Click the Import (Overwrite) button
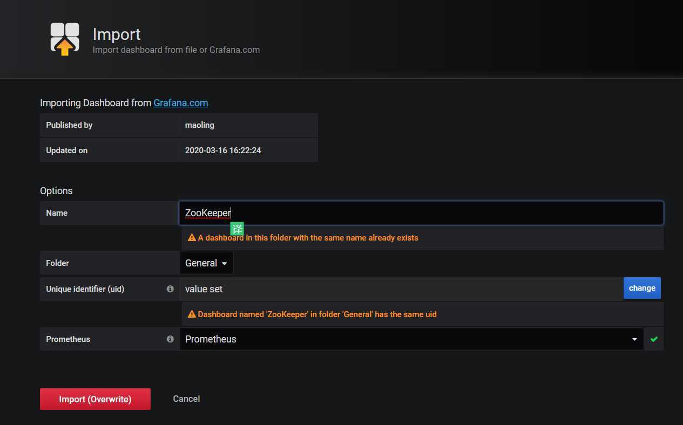This screenshot has height=425, width=683. 95,399
